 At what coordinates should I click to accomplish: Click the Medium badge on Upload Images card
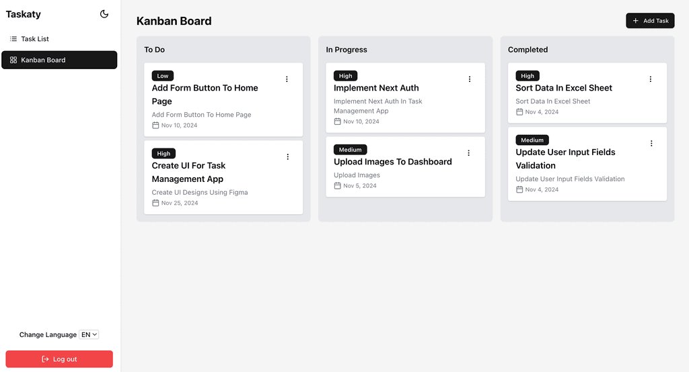350,150
